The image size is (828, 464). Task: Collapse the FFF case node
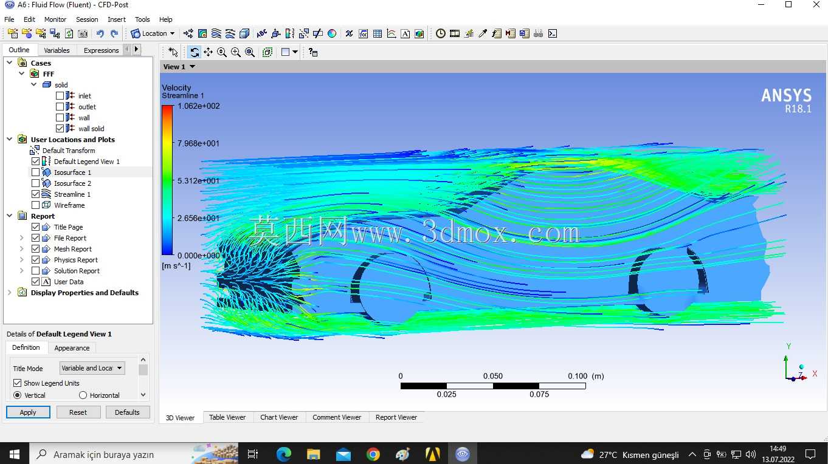click(22, 73)
